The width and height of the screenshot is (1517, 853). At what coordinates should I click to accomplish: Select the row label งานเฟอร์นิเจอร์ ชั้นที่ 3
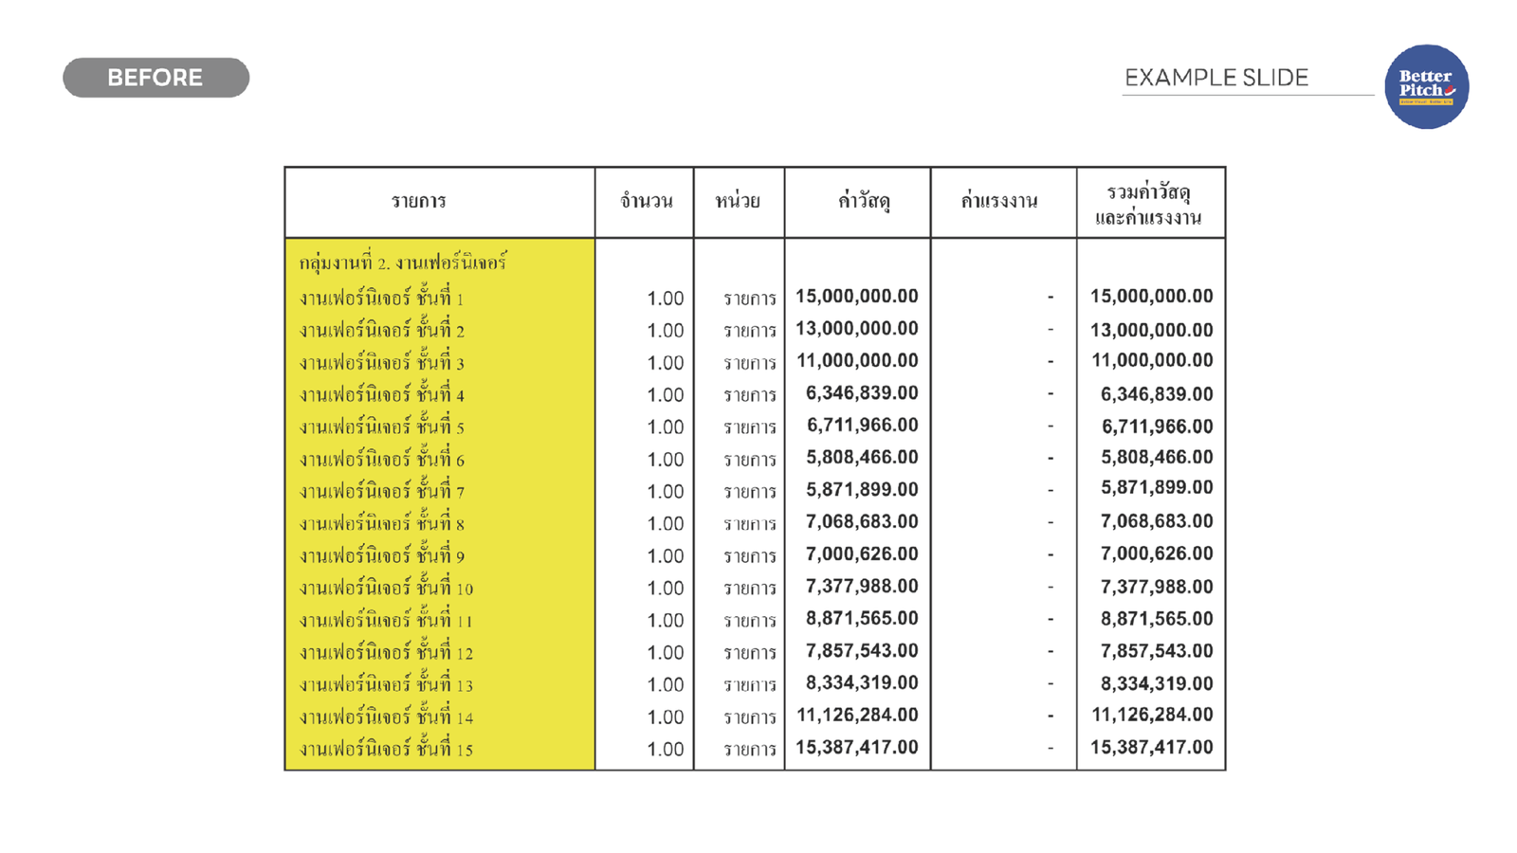click(x=382, y=362)
